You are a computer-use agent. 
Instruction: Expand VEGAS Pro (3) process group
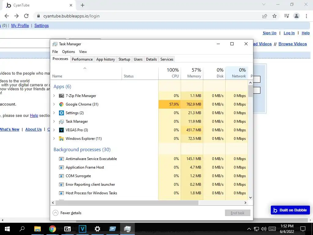54,130
